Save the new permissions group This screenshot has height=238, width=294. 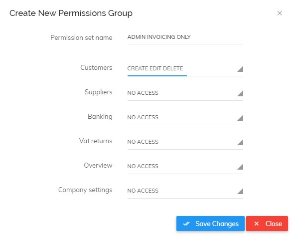click(210, 224)
